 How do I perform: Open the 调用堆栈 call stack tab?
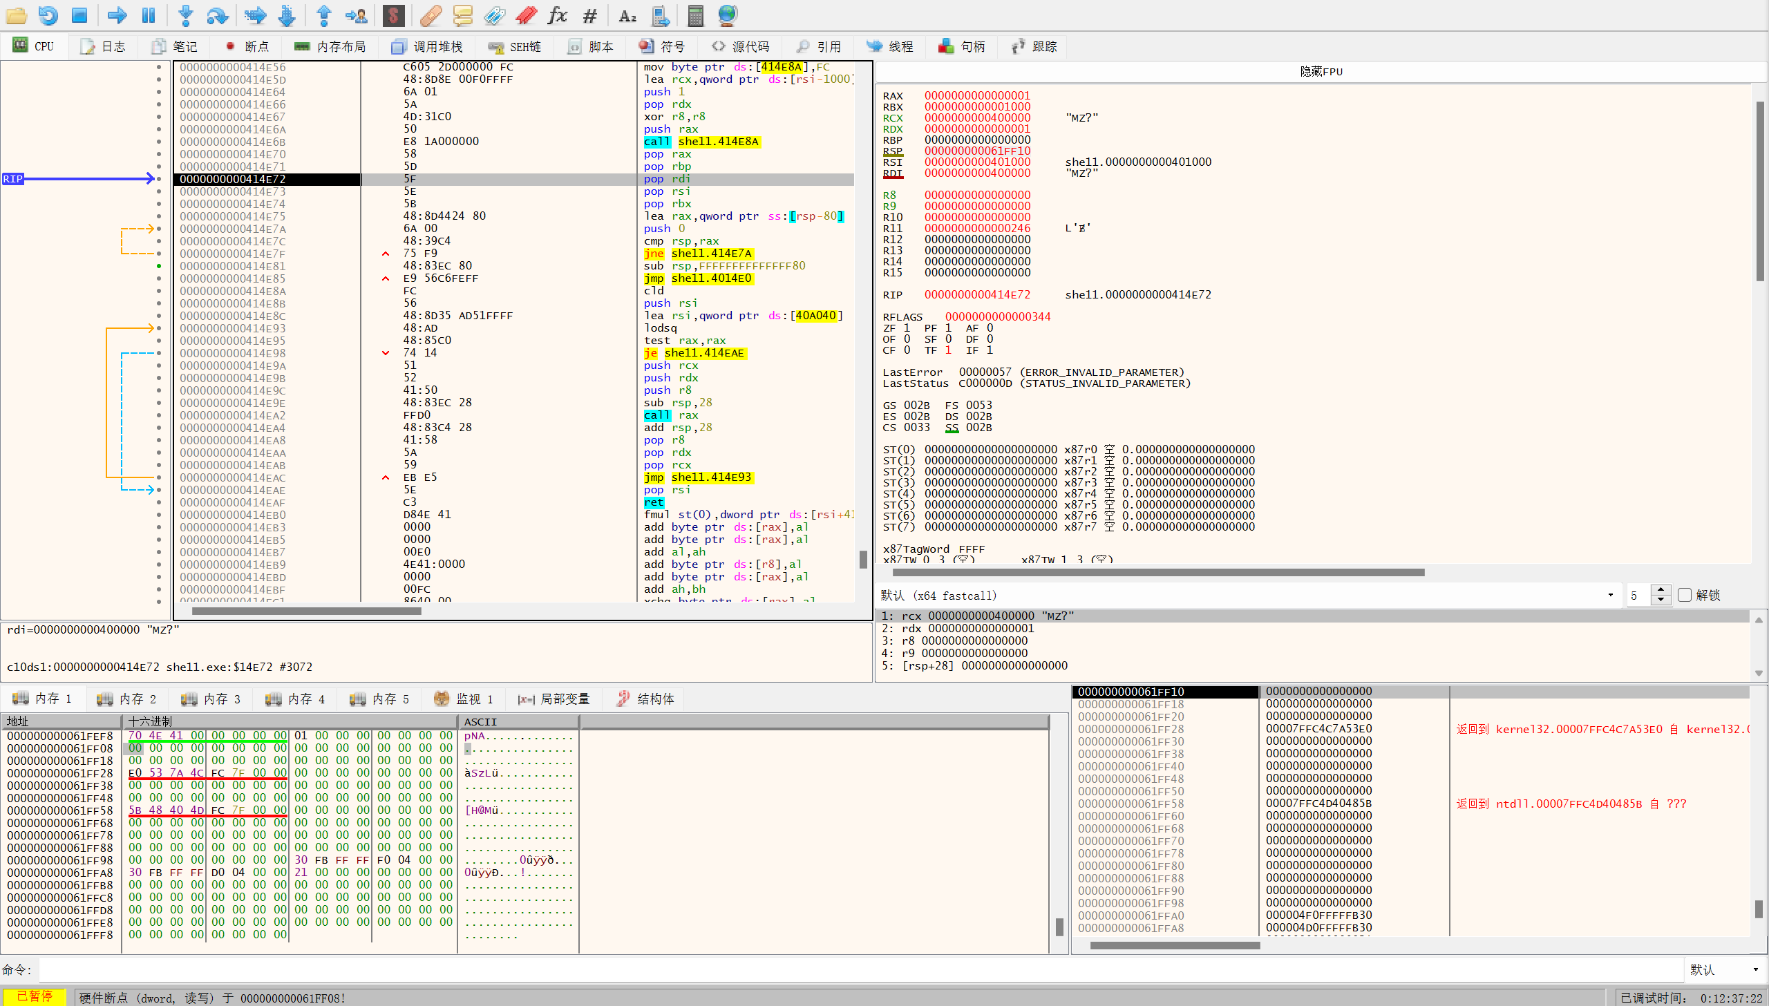coord(427,46)
